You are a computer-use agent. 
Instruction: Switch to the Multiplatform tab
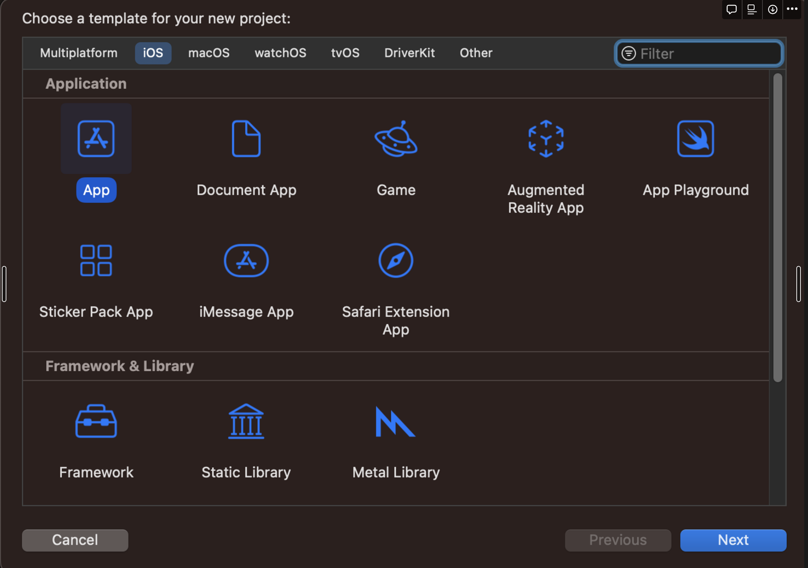[79, 53]
